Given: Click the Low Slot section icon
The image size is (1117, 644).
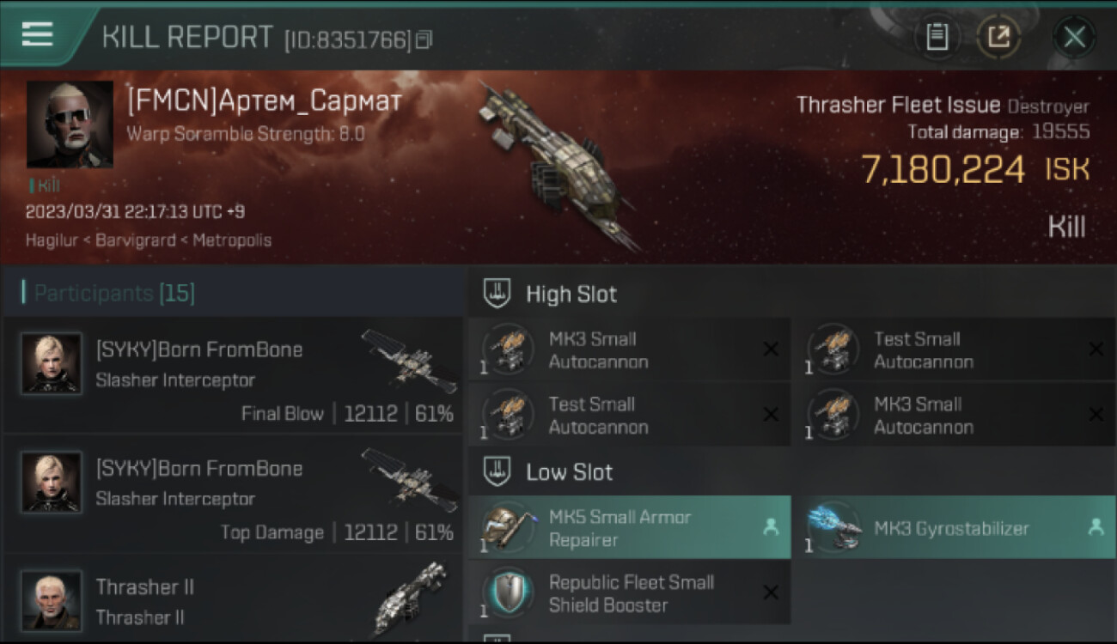Looking at the screenshot, I should pyautogui.click(x=498, y=471).
